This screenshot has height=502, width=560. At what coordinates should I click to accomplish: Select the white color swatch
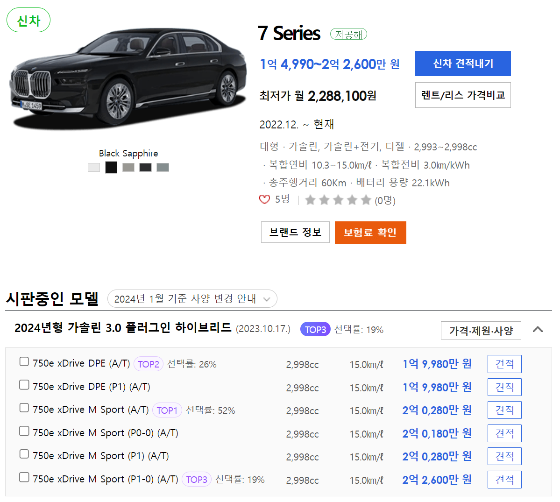(94, 168)
